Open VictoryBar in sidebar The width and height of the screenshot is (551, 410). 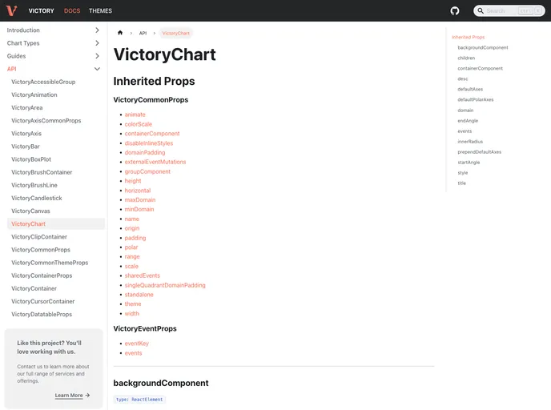(26, 147)
